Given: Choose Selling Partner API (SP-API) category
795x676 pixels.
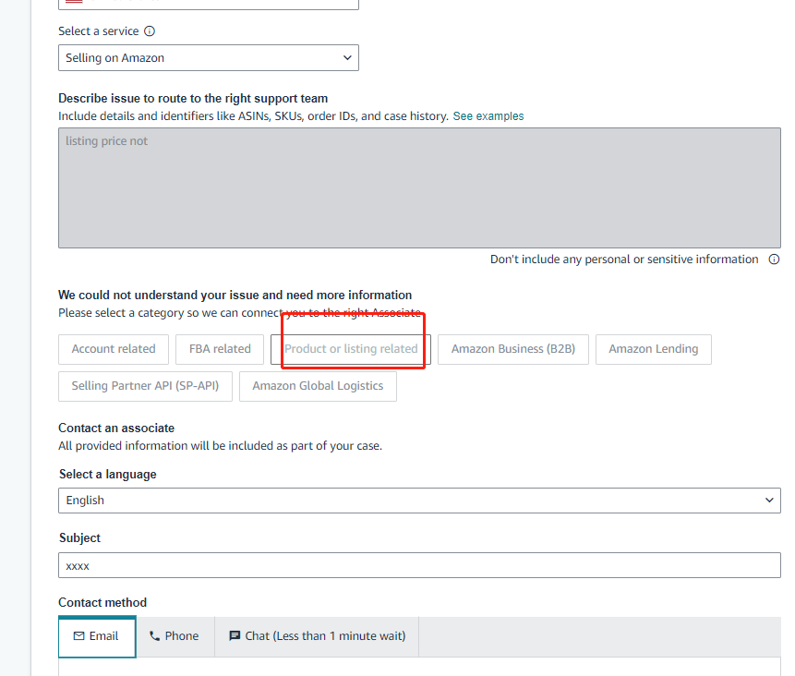Looking at the screenshot, I should 145,386.
